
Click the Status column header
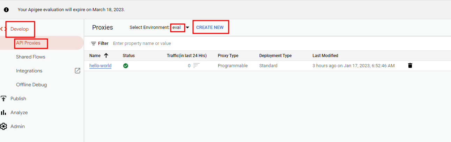pos(128,55)
